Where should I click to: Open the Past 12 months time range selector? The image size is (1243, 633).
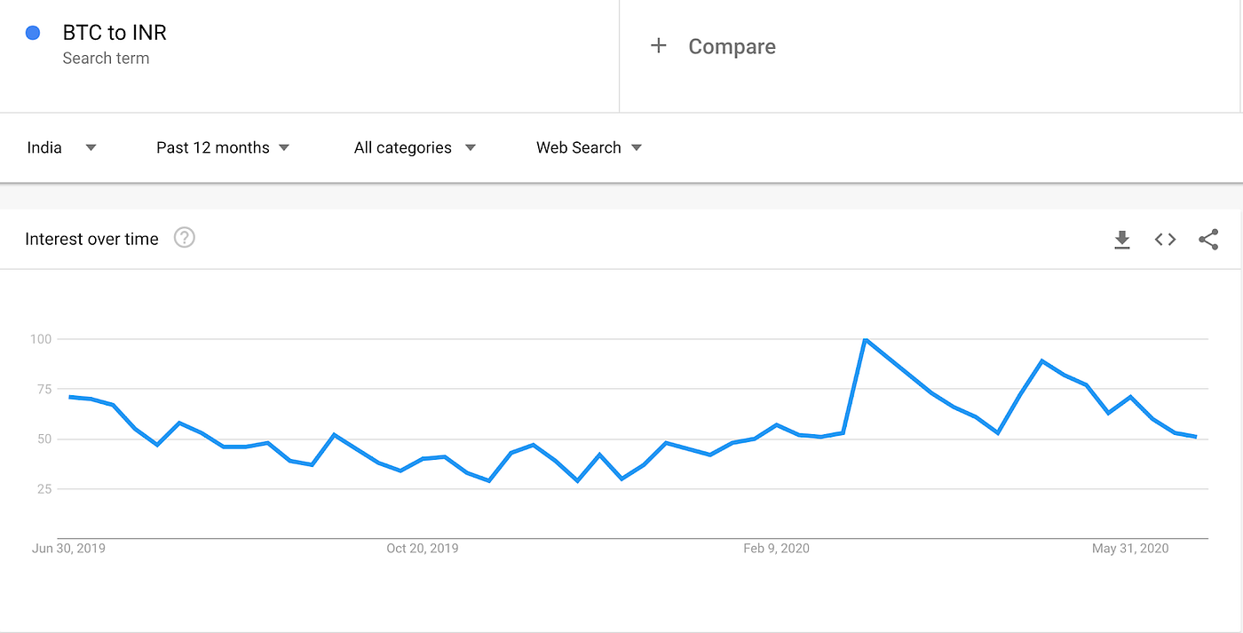(212, 147)
